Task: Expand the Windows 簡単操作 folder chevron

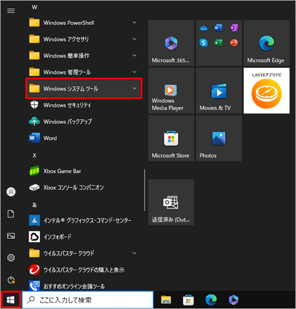Action: 134,56
